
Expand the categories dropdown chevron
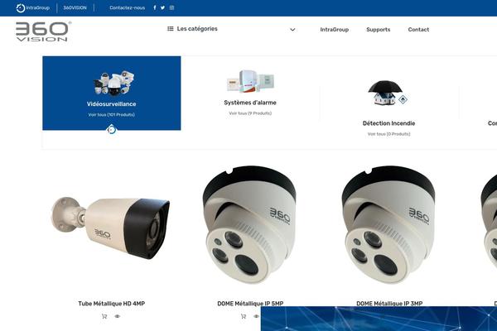(292, 30)
